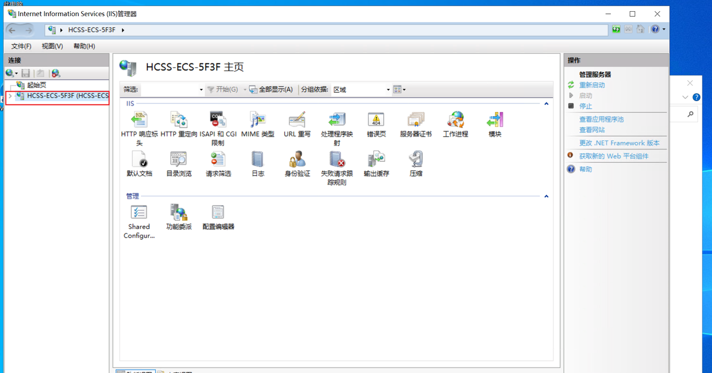Open the Shared Configuration feature
This screenshot has width=712, height=373.
[139, 221]
